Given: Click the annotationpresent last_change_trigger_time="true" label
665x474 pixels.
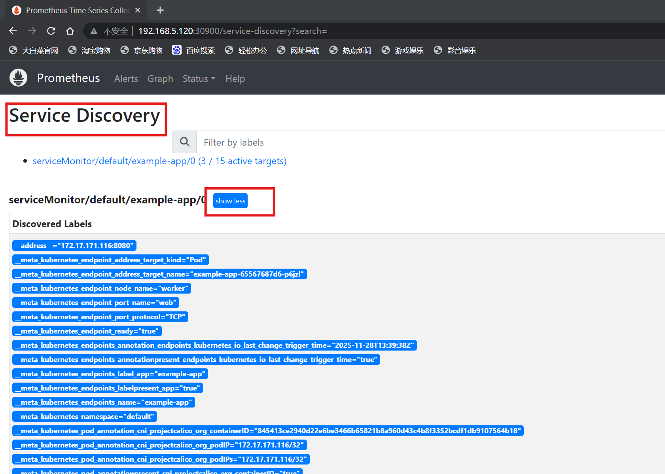Looking at the screenshot, I should point(196,360).
